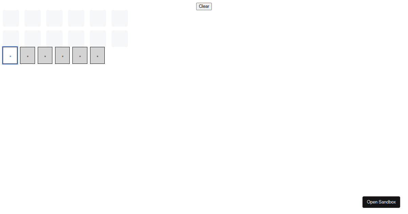This screenshot has height=214, width=408.
Task: Focus the first white input box with blue border
Action: pos(10,55)
